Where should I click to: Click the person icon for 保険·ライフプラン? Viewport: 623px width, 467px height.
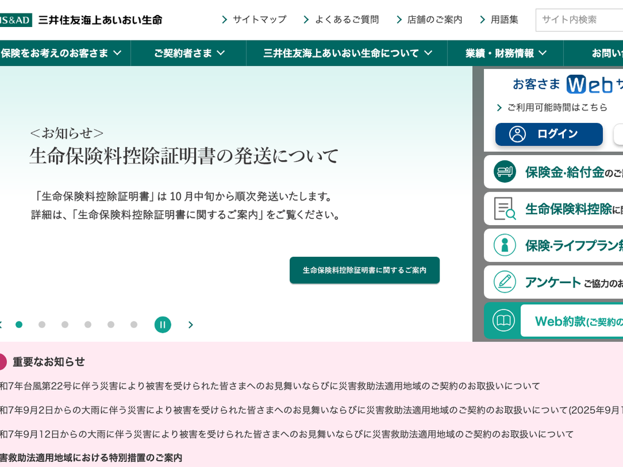(504, 245)
